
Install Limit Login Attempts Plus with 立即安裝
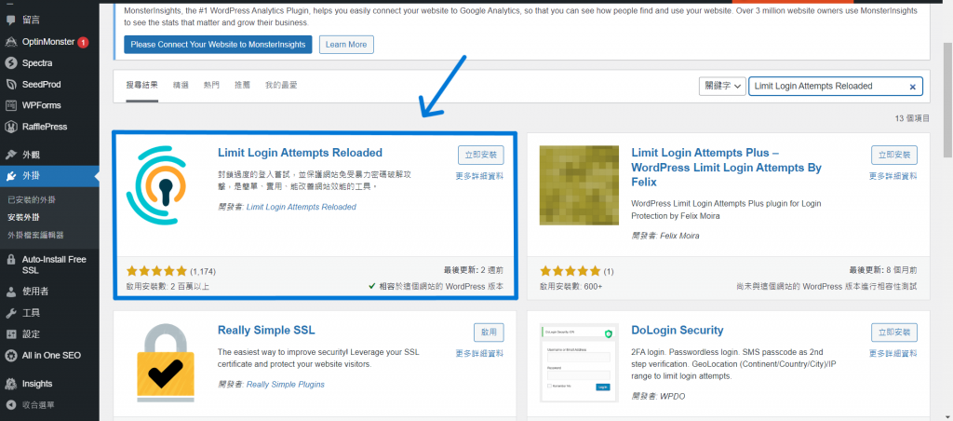[x=894, y=156]
